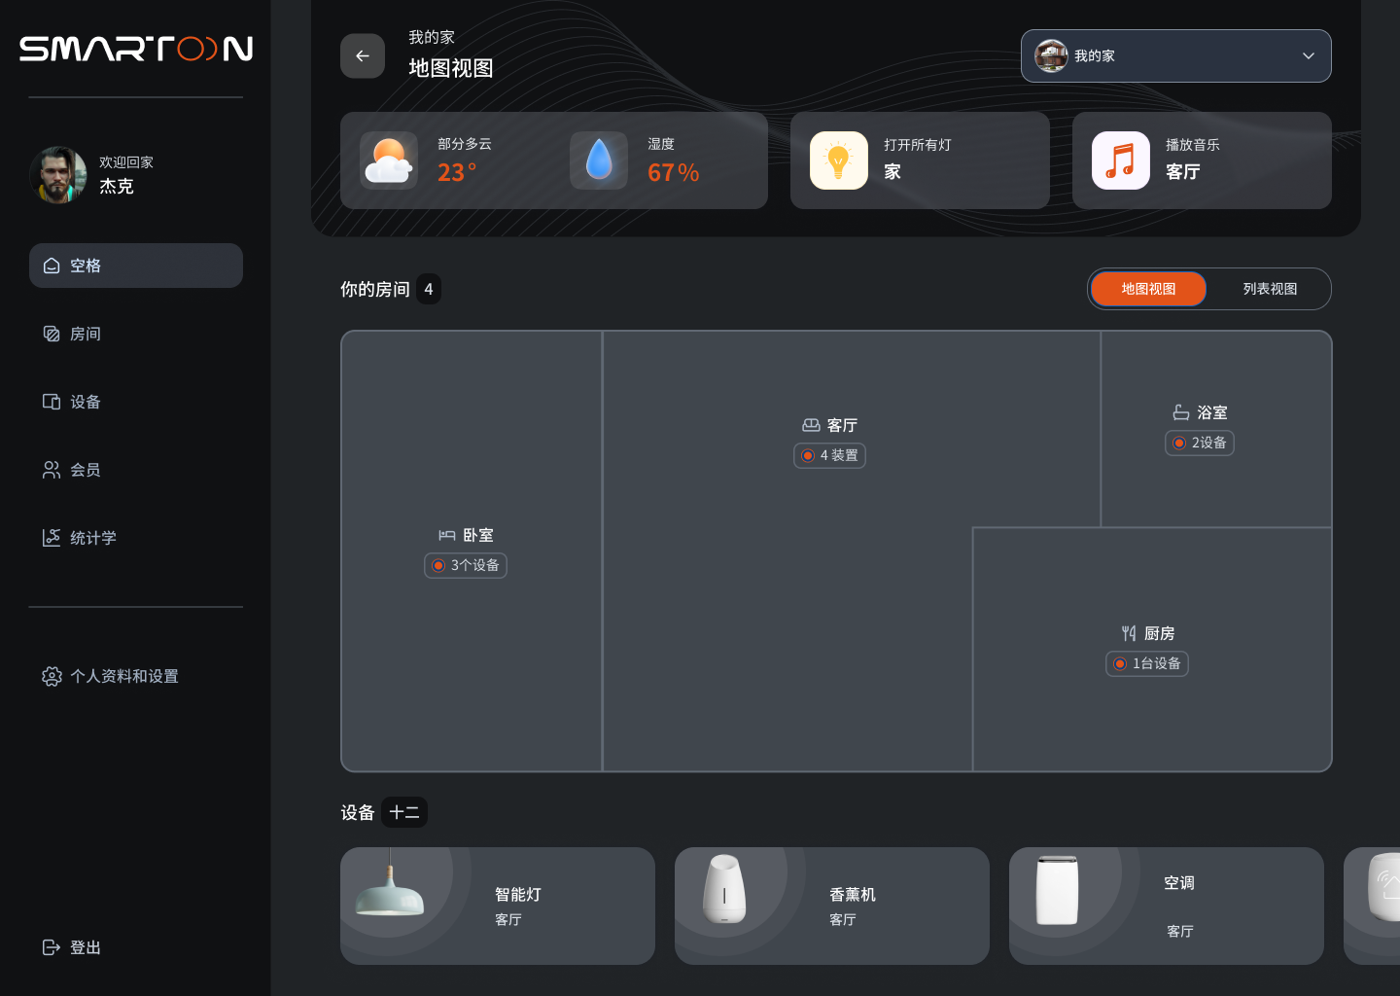Switch to 列表视图 list view

coord(1269,289)
